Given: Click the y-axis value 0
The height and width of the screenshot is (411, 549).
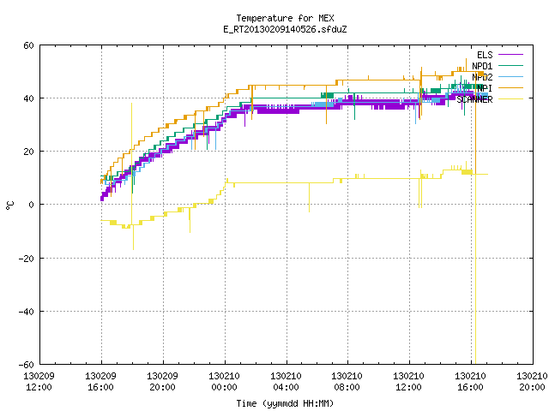Looking at the screenshot, I should (x=31, y=205).
